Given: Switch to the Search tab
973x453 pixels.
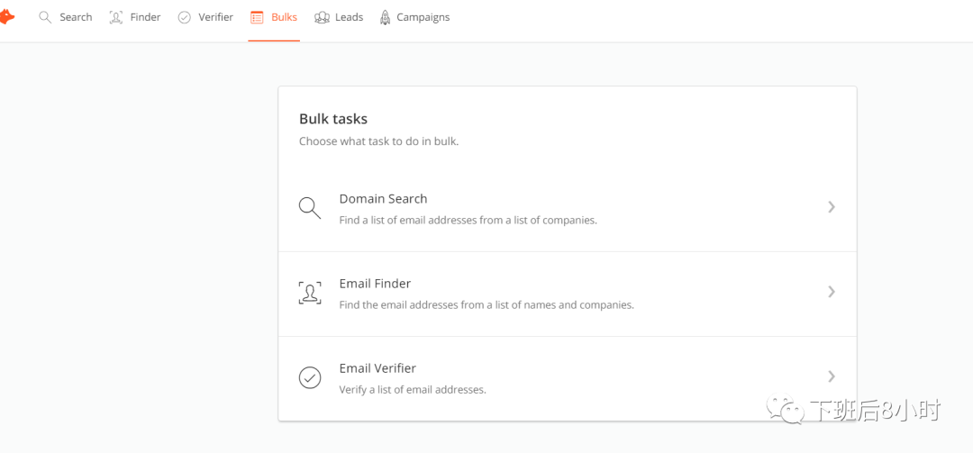Looking at the screenshot, I should coord(76,17).
